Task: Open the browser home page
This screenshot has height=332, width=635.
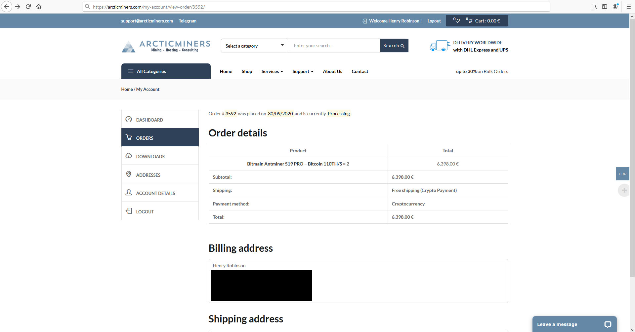Action: click(39, 7)
